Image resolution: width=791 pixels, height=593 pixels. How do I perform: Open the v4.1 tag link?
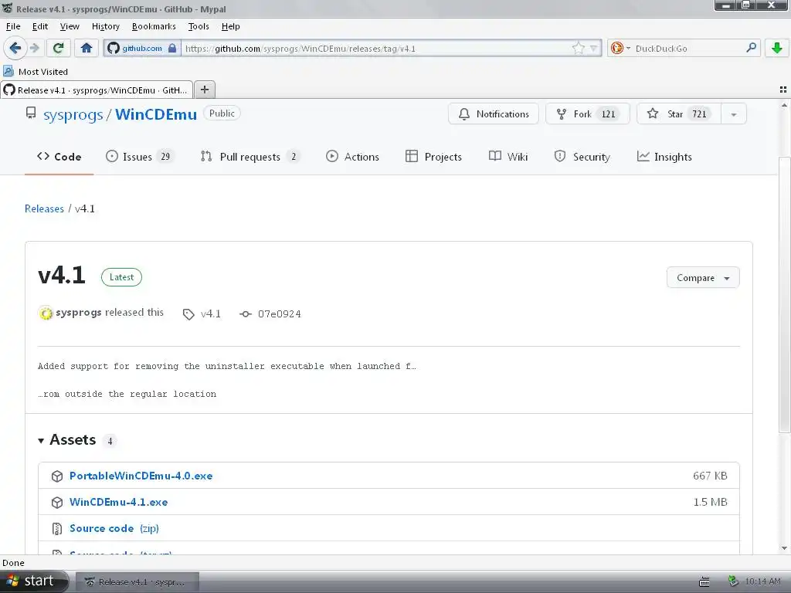point(210,313)
